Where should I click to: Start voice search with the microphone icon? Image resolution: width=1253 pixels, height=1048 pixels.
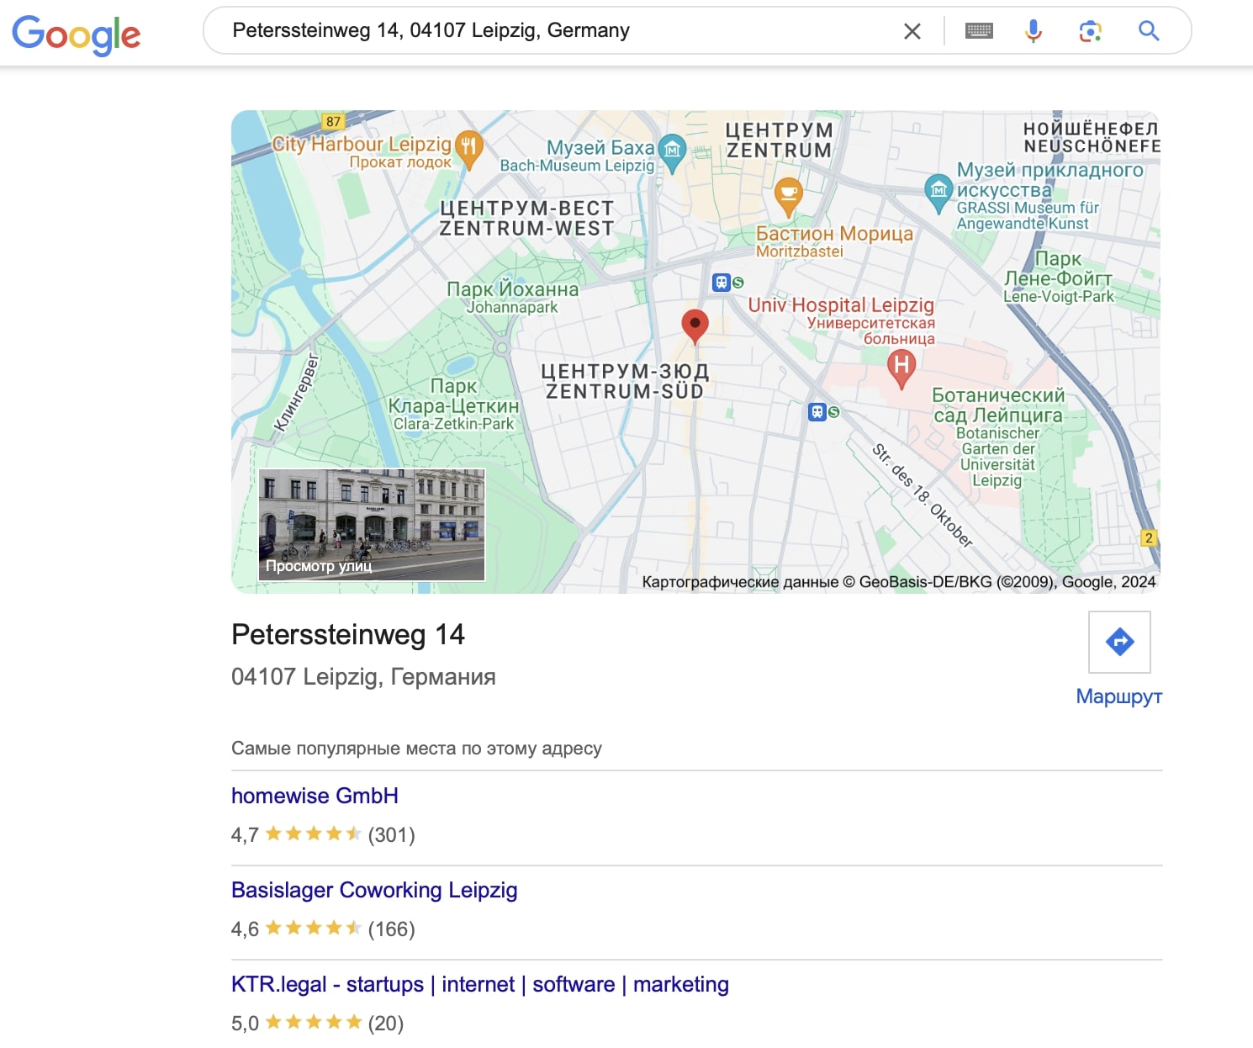pos(1034,31)
